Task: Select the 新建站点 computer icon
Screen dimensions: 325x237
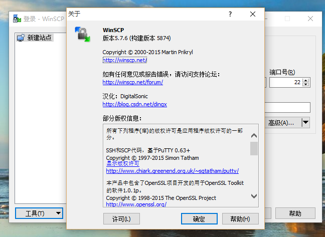Action: [21, 38]
